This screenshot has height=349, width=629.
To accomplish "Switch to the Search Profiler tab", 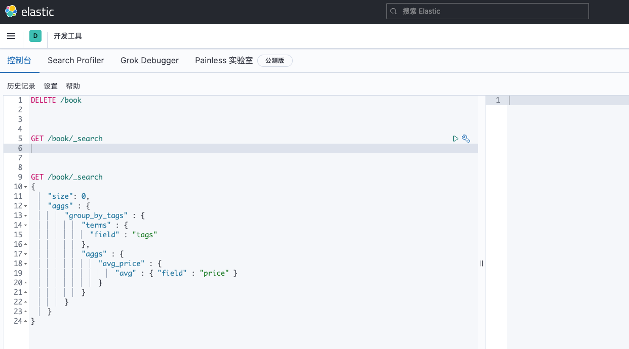I will 76,60.
